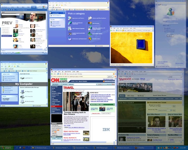Open the Accessibility Options icon

point(90,34)
